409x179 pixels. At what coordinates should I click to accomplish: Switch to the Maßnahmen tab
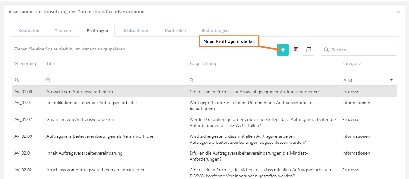coord(136,31)
